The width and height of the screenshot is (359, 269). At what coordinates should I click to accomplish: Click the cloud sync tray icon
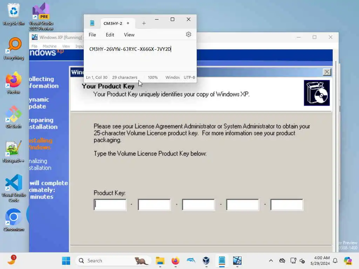click(x=282, y=261)
